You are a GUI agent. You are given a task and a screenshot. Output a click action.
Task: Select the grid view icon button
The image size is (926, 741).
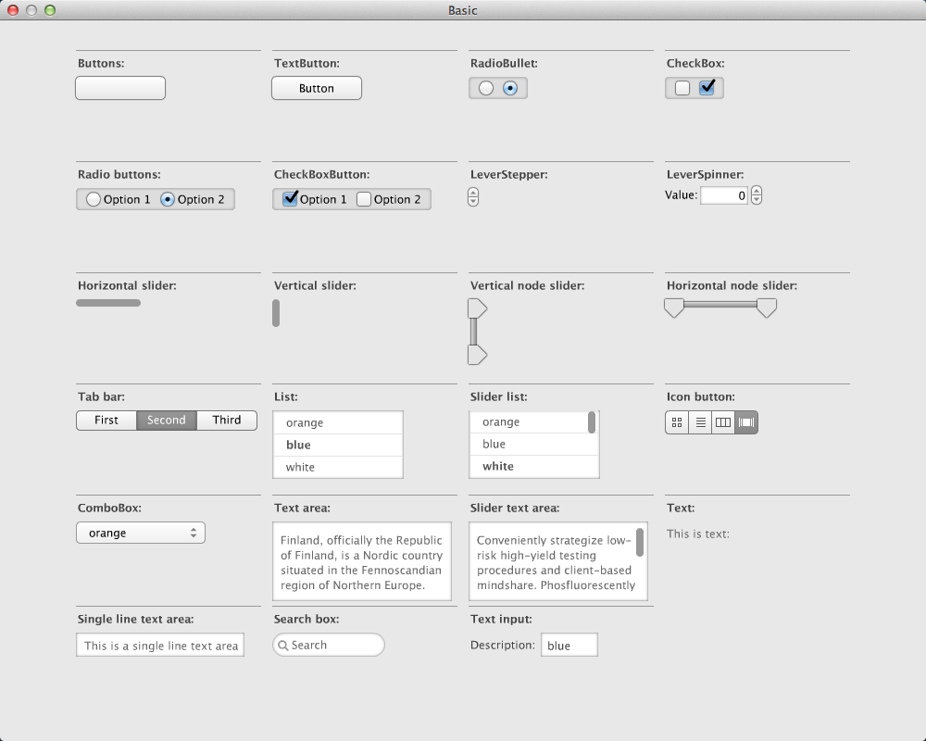[x=676, y=421]
